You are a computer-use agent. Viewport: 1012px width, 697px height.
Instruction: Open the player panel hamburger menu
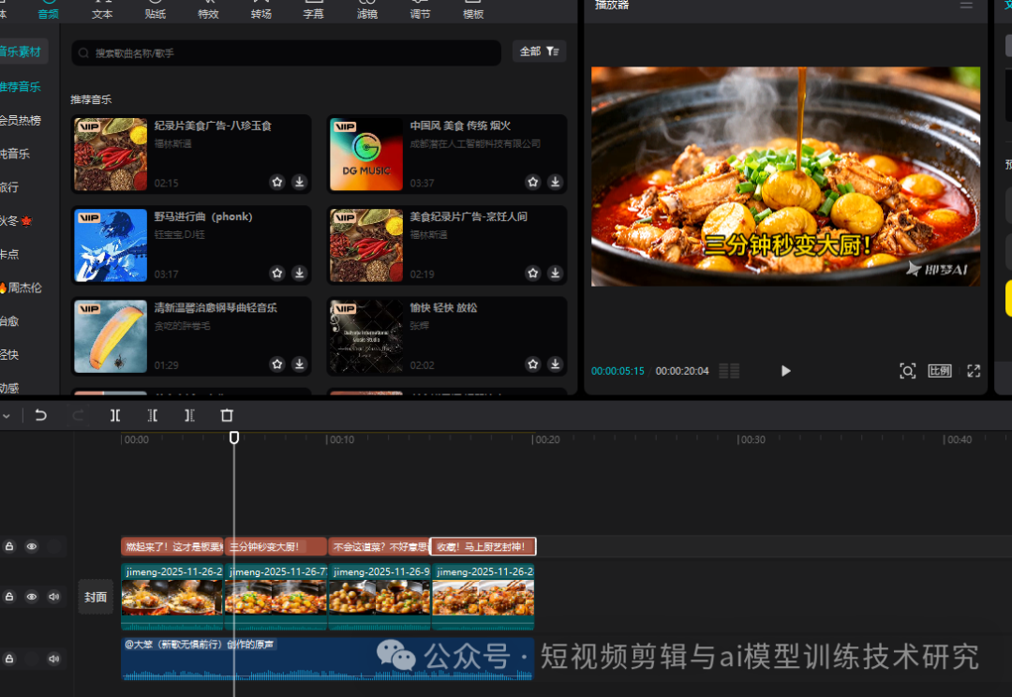(x=966, y=5)
